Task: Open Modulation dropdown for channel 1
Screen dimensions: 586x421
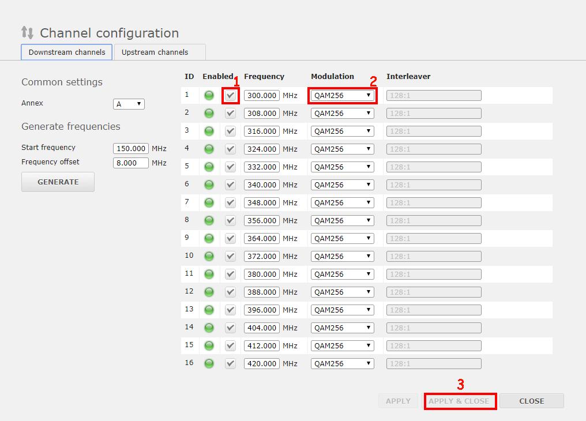Action: point(343,96)
